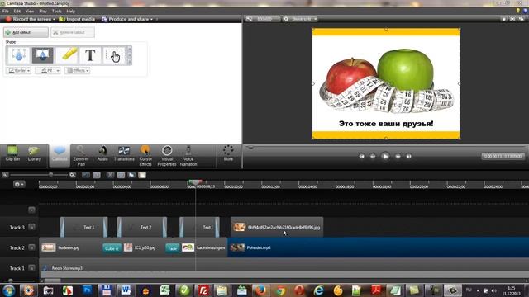Screen dimensions: 529x297
Task: Open the Border dropdown
Action: coord(18,71)
